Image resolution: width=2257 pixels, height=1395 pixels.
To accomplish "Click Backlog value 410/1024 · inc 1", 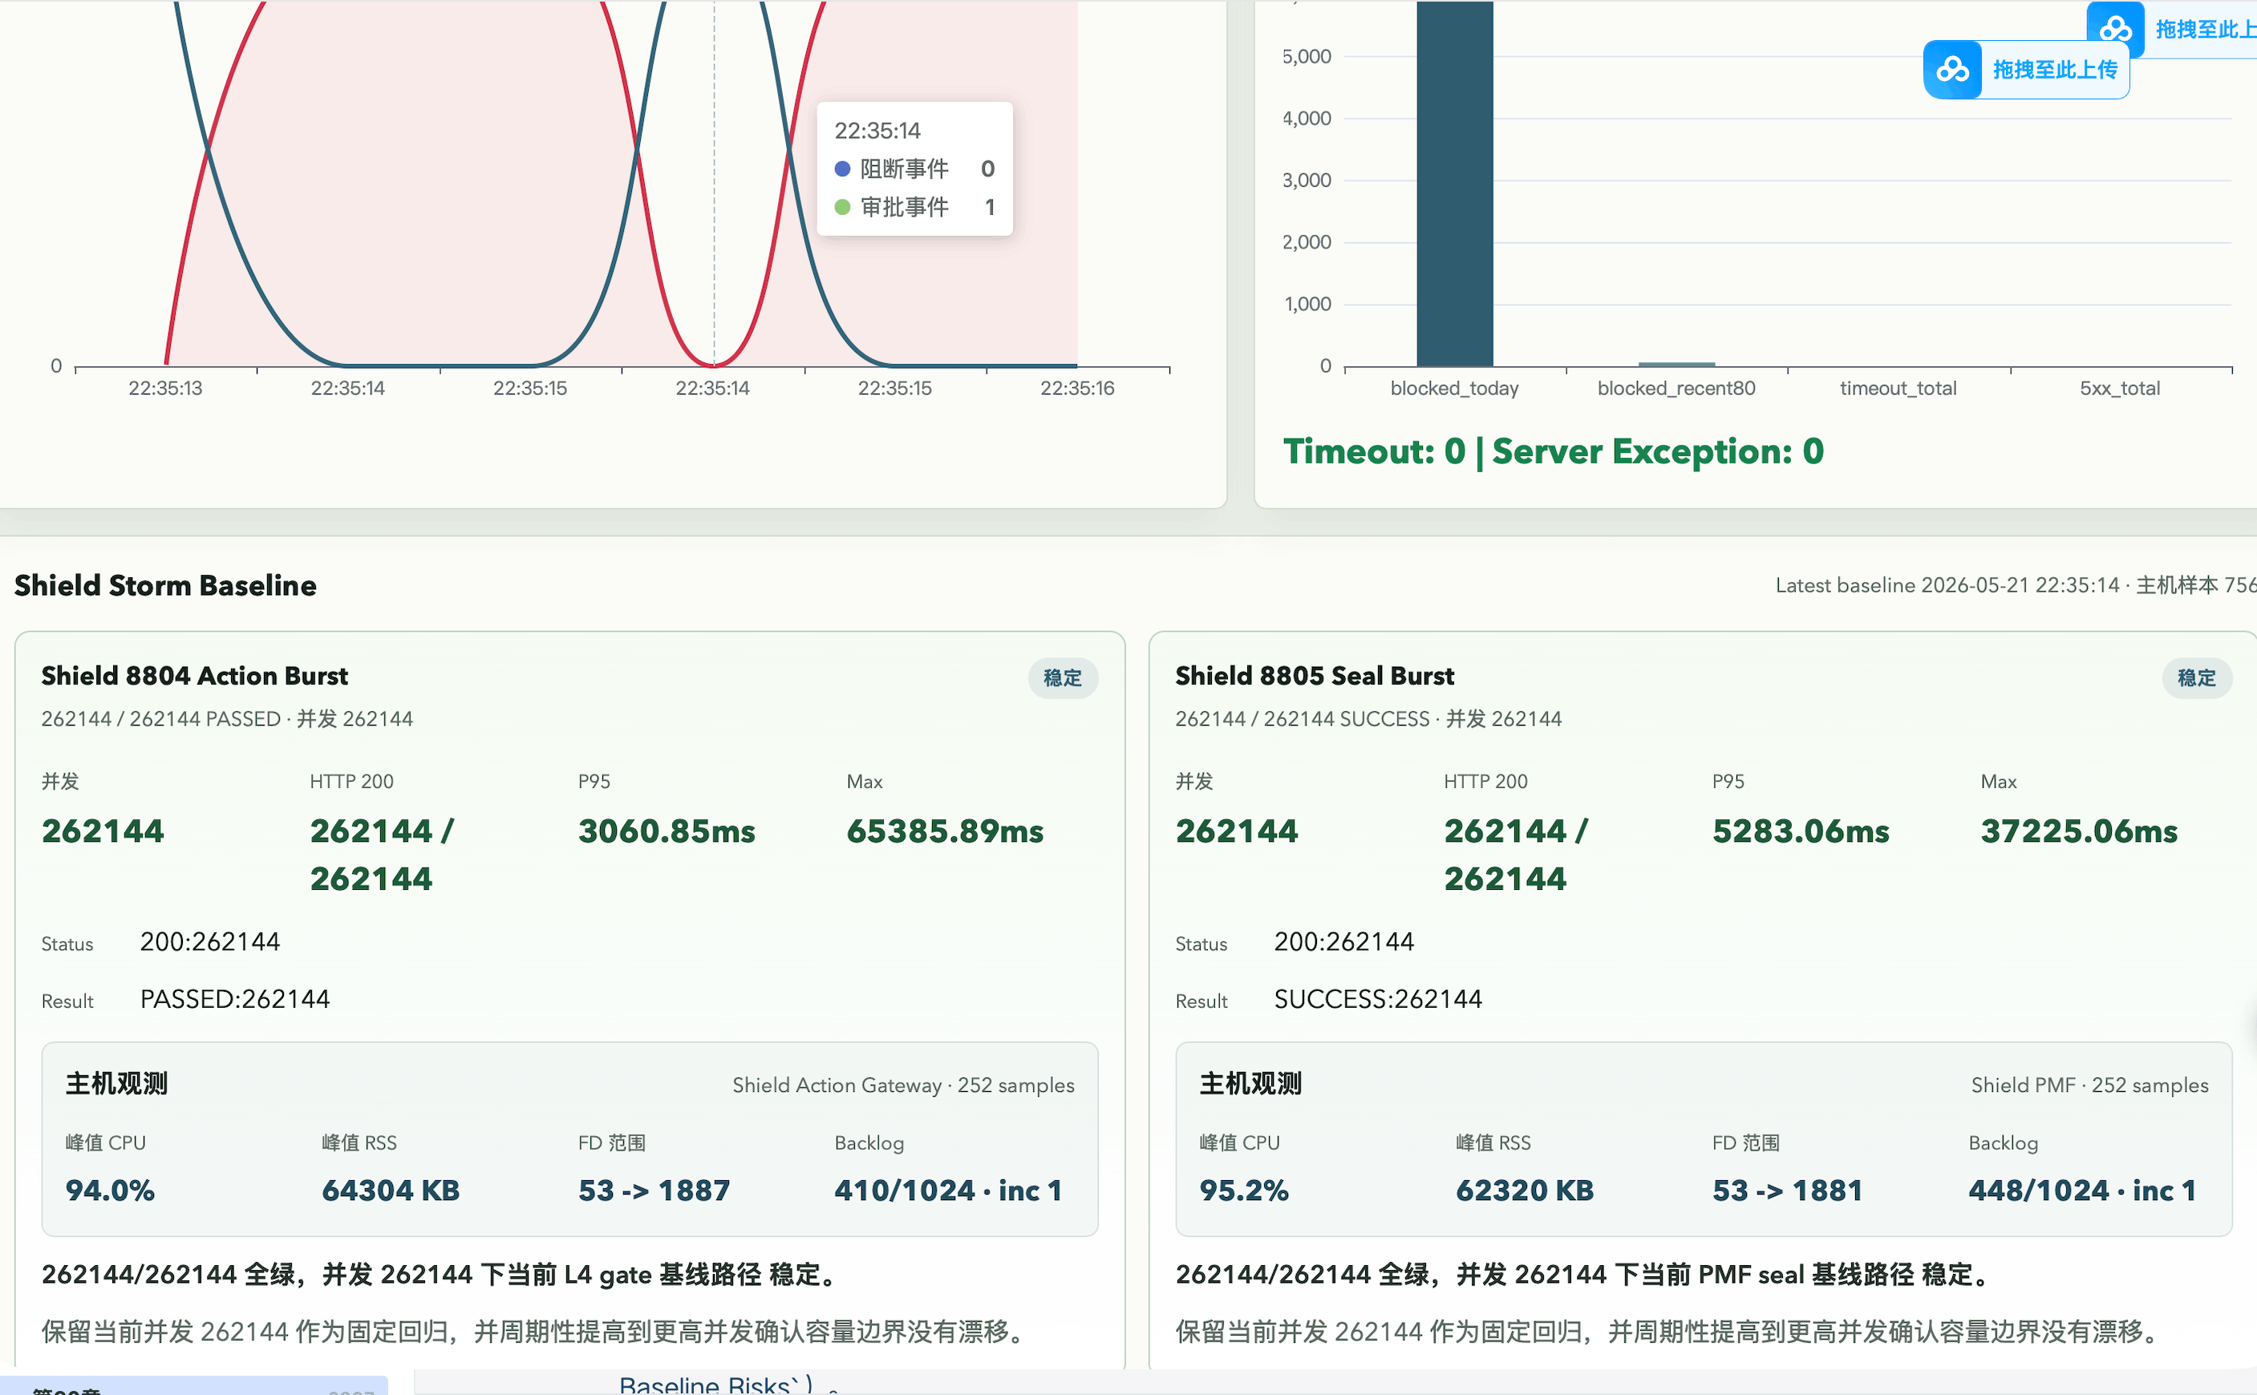I will pos(948,1191).
